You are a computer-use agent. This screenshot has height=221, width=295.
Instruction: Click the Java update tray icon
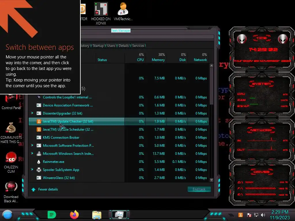pyautogui.click(x=241, y=215)
